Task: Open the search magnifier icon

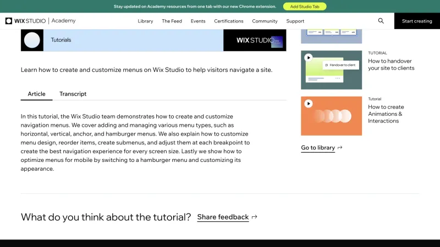Action: pos(381,21)
